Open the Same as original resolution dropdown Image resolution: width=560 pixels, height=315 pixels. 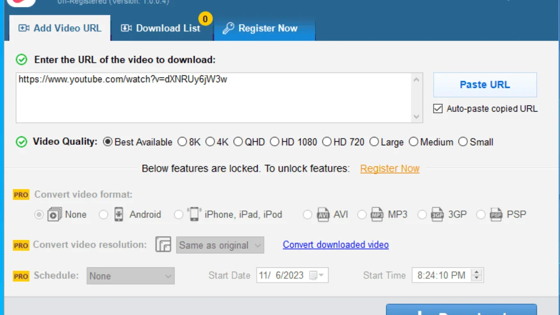220,245
